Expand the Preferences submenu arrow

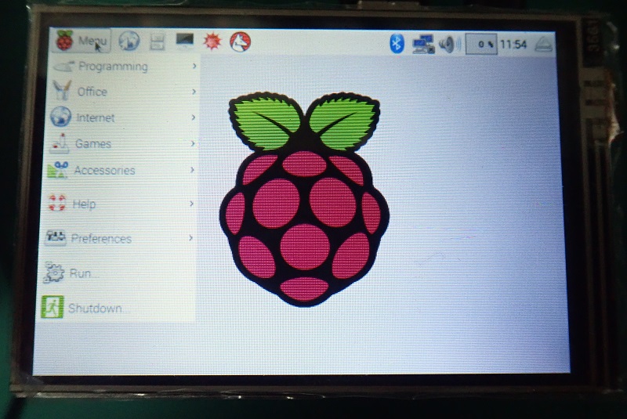190,237
